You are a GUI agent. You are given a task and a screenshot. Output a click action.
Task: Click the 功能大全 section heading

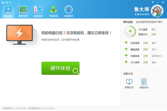click(x=128, y=74)
